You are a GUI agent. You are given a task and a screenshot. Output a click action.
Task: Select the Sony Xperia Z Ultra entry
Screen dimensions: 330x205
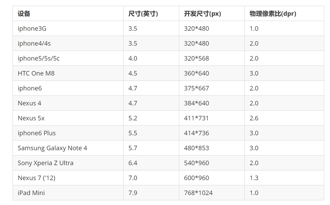click(x=45, y=163)
